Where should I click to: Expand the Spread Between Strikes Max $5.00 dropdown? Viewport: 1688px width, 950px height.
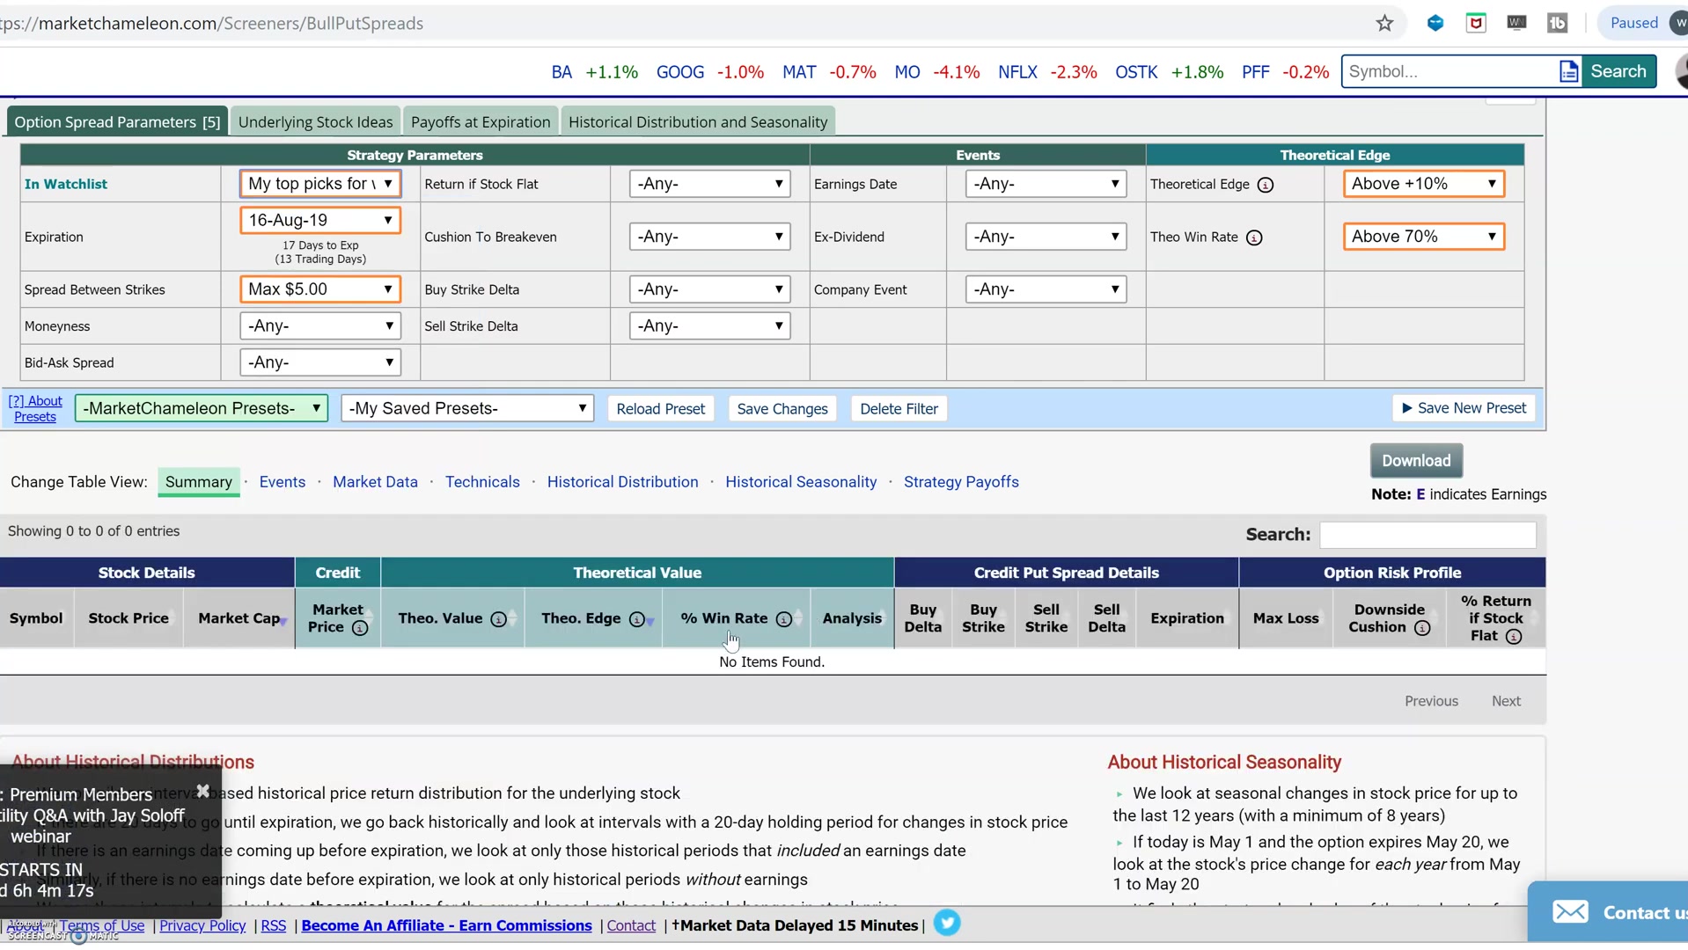click(x=320, y=289)
